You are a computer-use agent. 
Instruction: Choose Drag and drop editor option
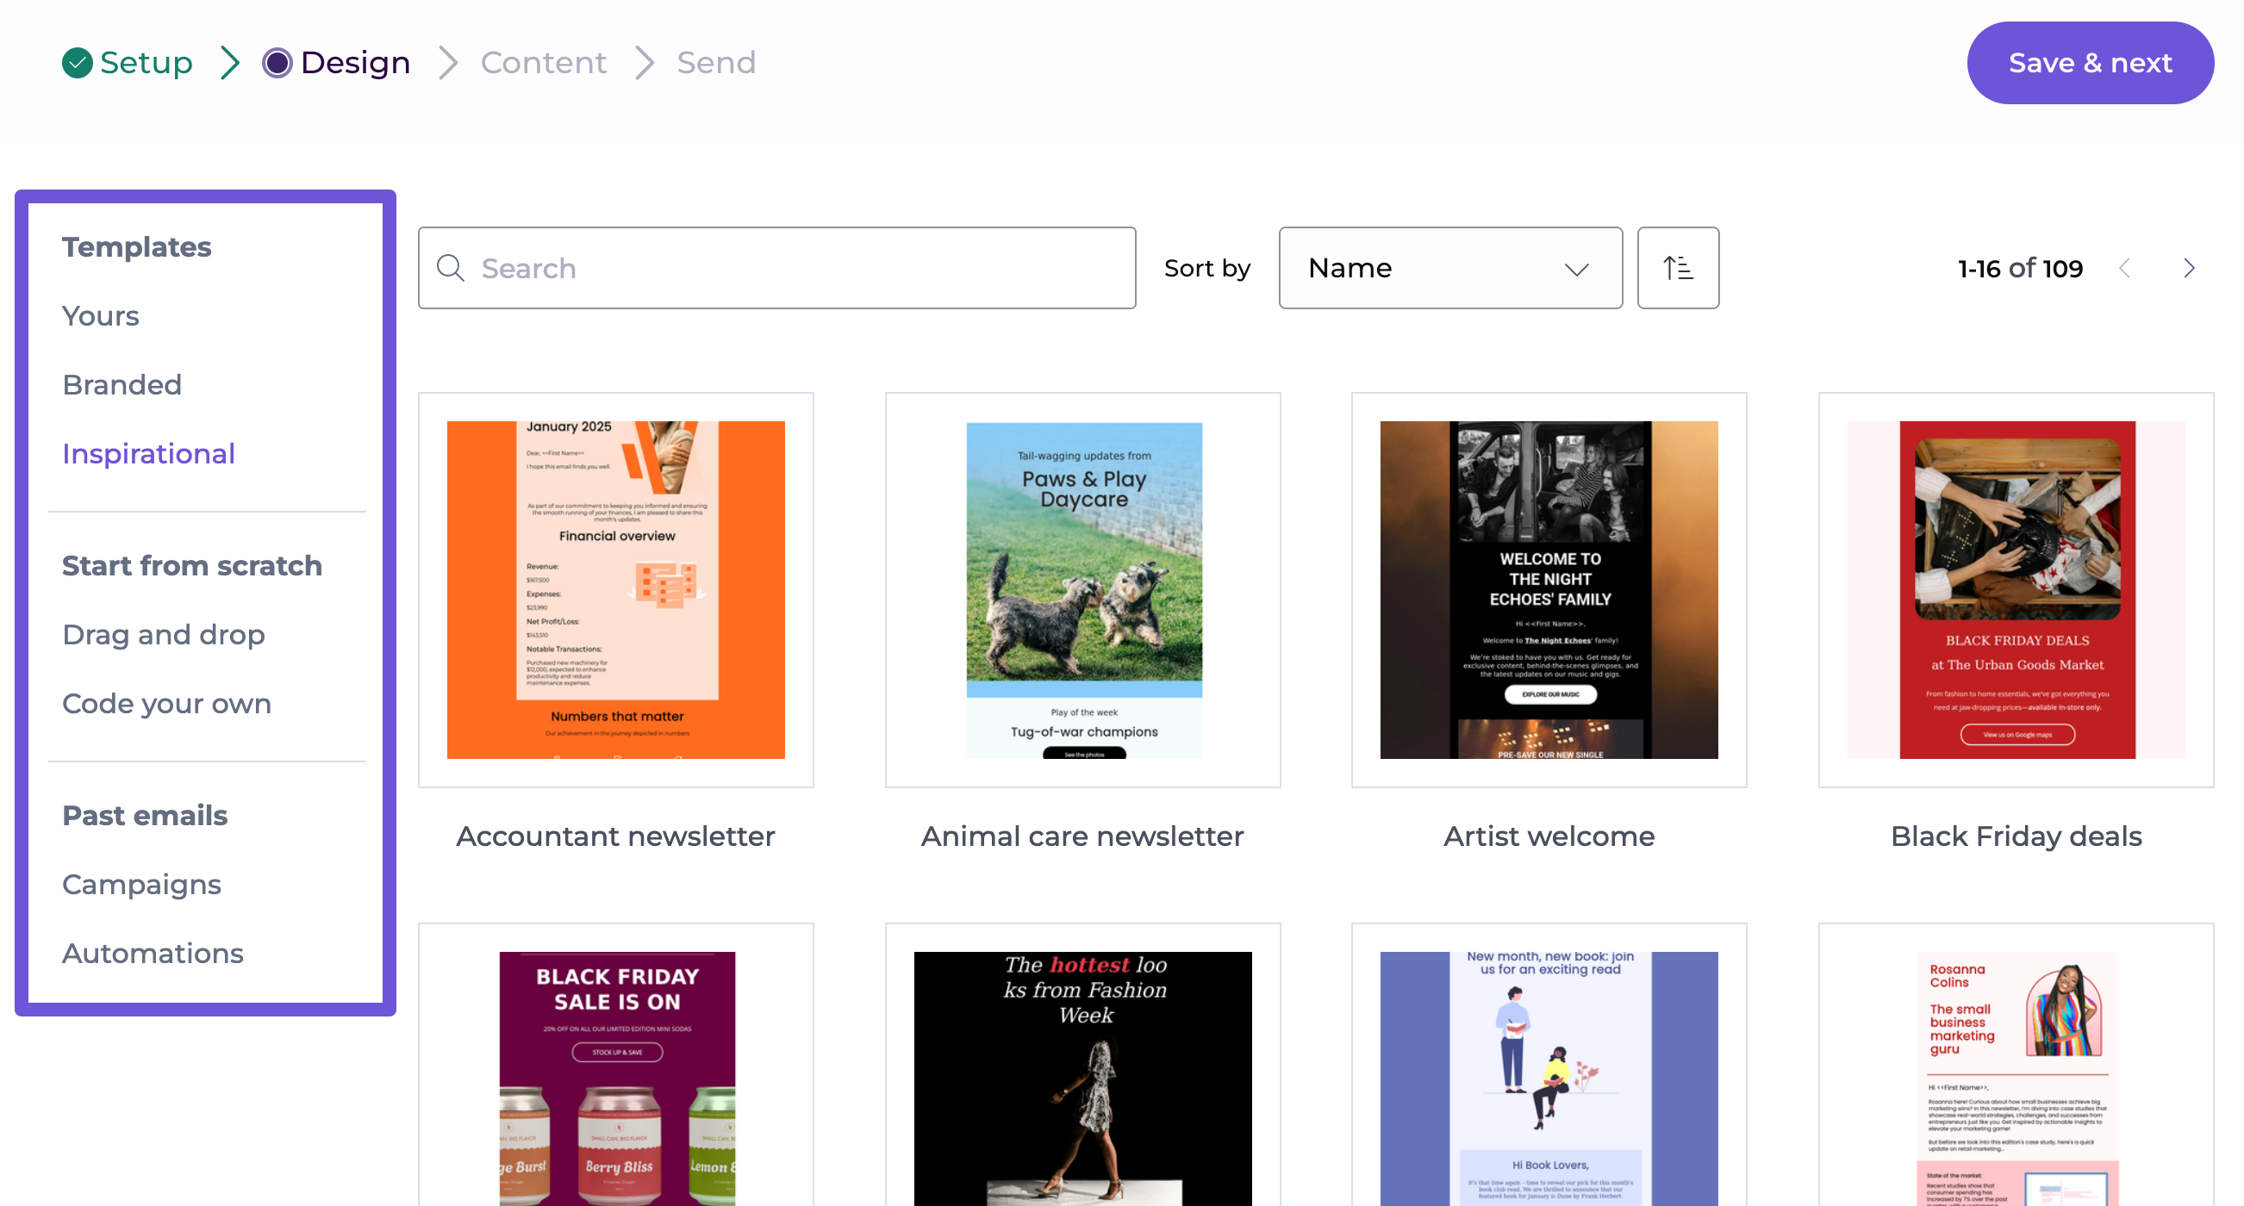(x=164, y=635)
